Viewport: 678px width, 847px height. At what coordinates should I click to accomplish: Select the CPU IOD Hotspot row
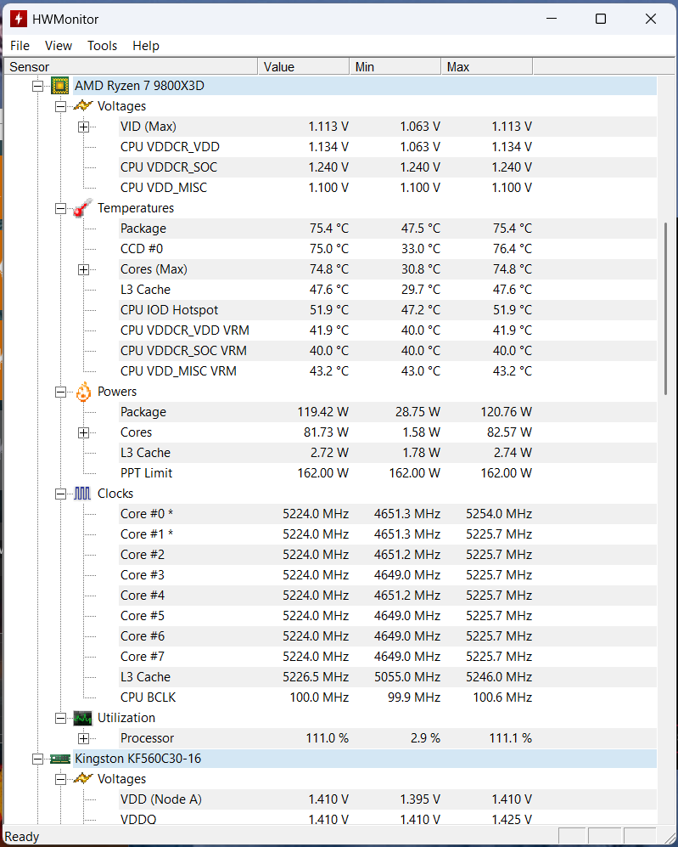[387, 310]
